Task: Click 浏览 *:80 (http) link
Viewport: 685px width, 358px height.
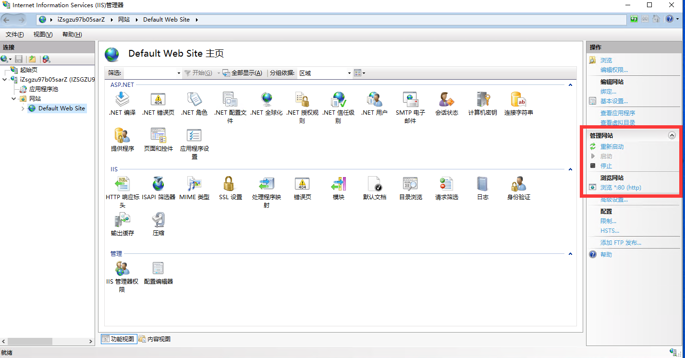Action: pos(621,188)
